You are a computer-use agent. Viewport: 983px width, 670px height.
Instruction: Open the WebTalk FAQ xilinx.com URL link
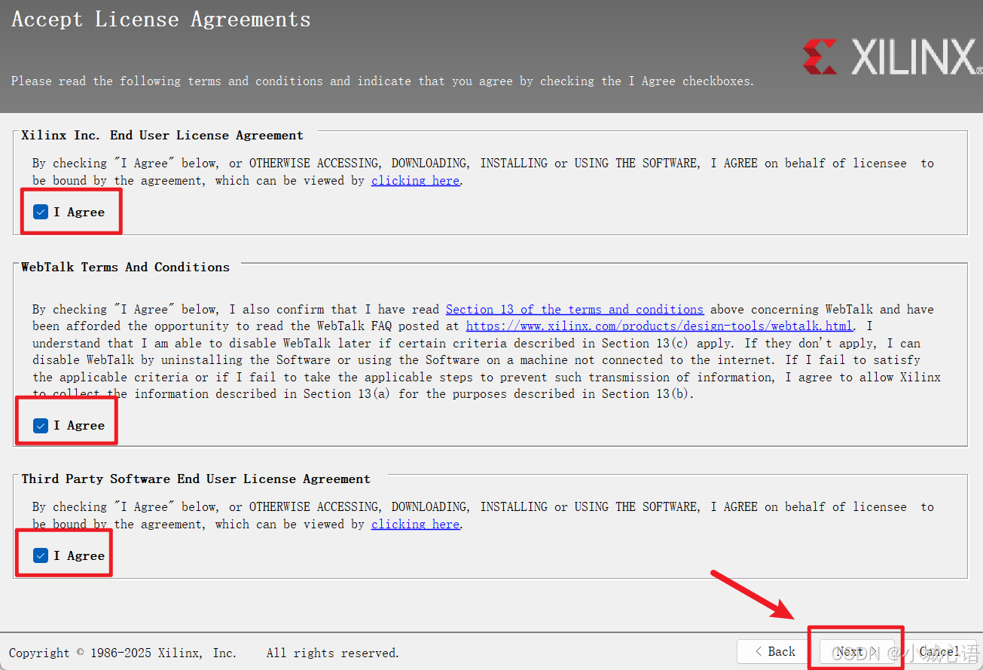click(659, 326)
